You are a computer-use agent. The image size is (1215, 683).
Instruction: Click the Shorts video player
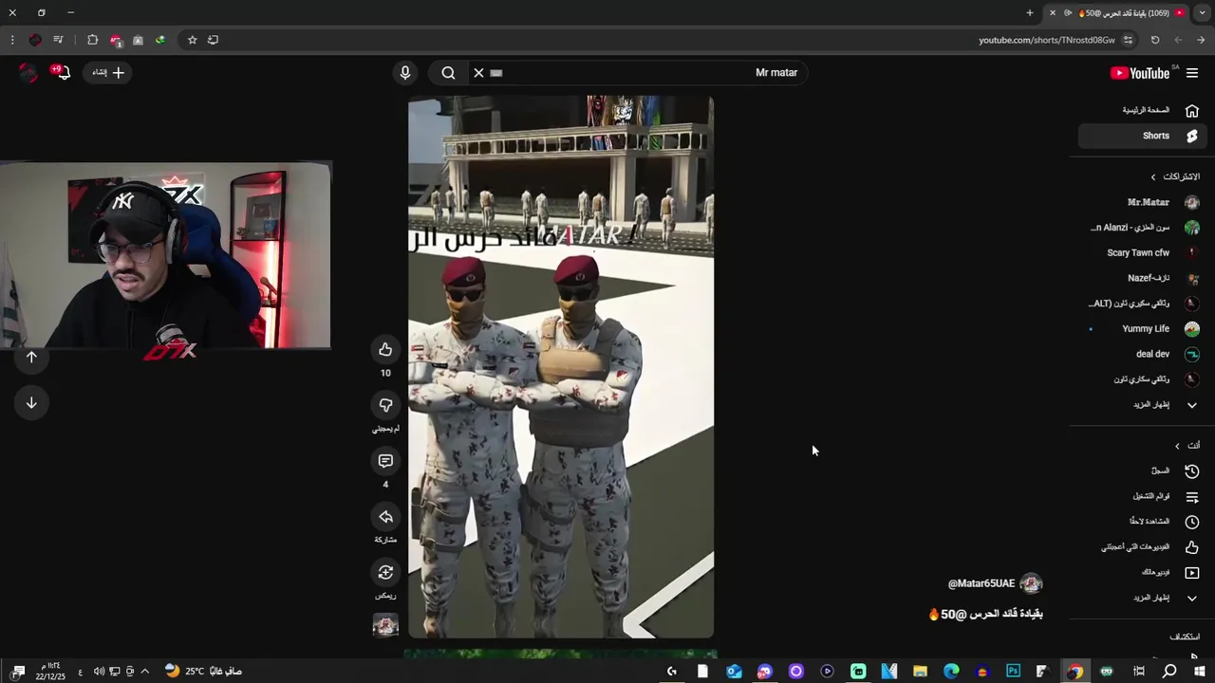click(561, 366)
